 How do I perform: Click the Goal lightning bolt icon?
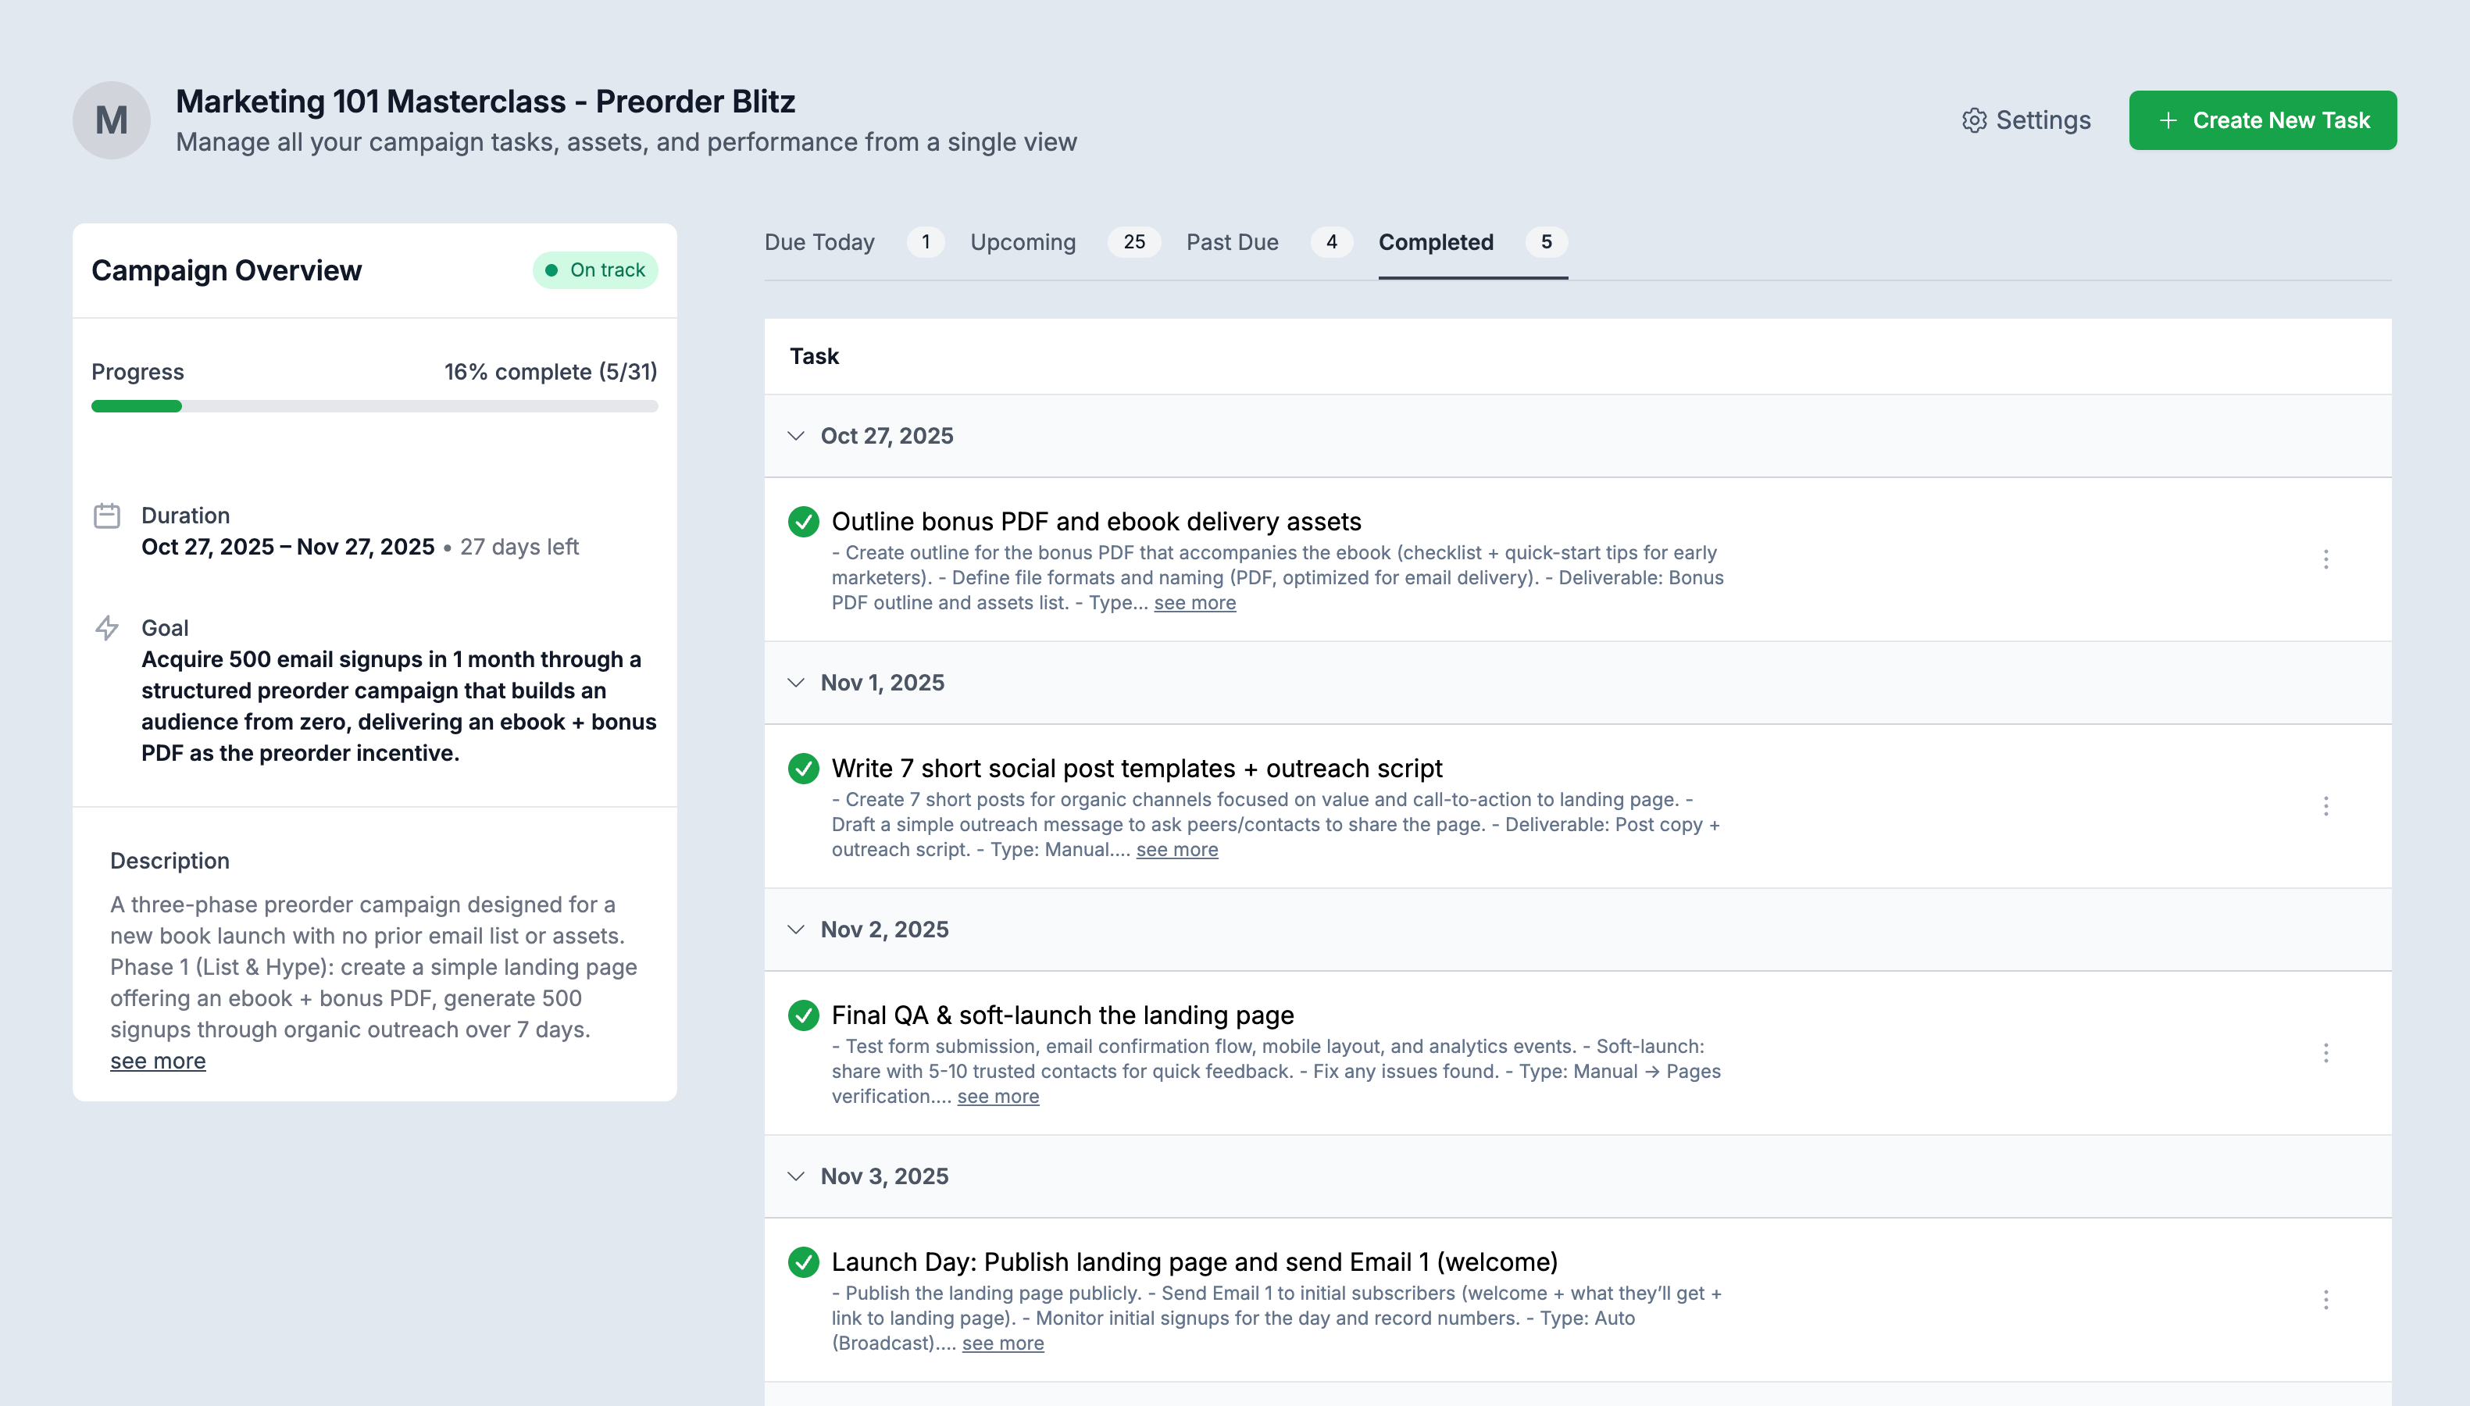click(107, 628)
